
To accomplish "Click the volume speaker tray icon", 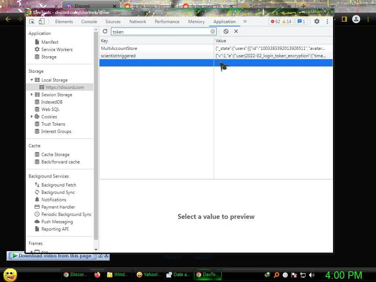I will point(311,275).
